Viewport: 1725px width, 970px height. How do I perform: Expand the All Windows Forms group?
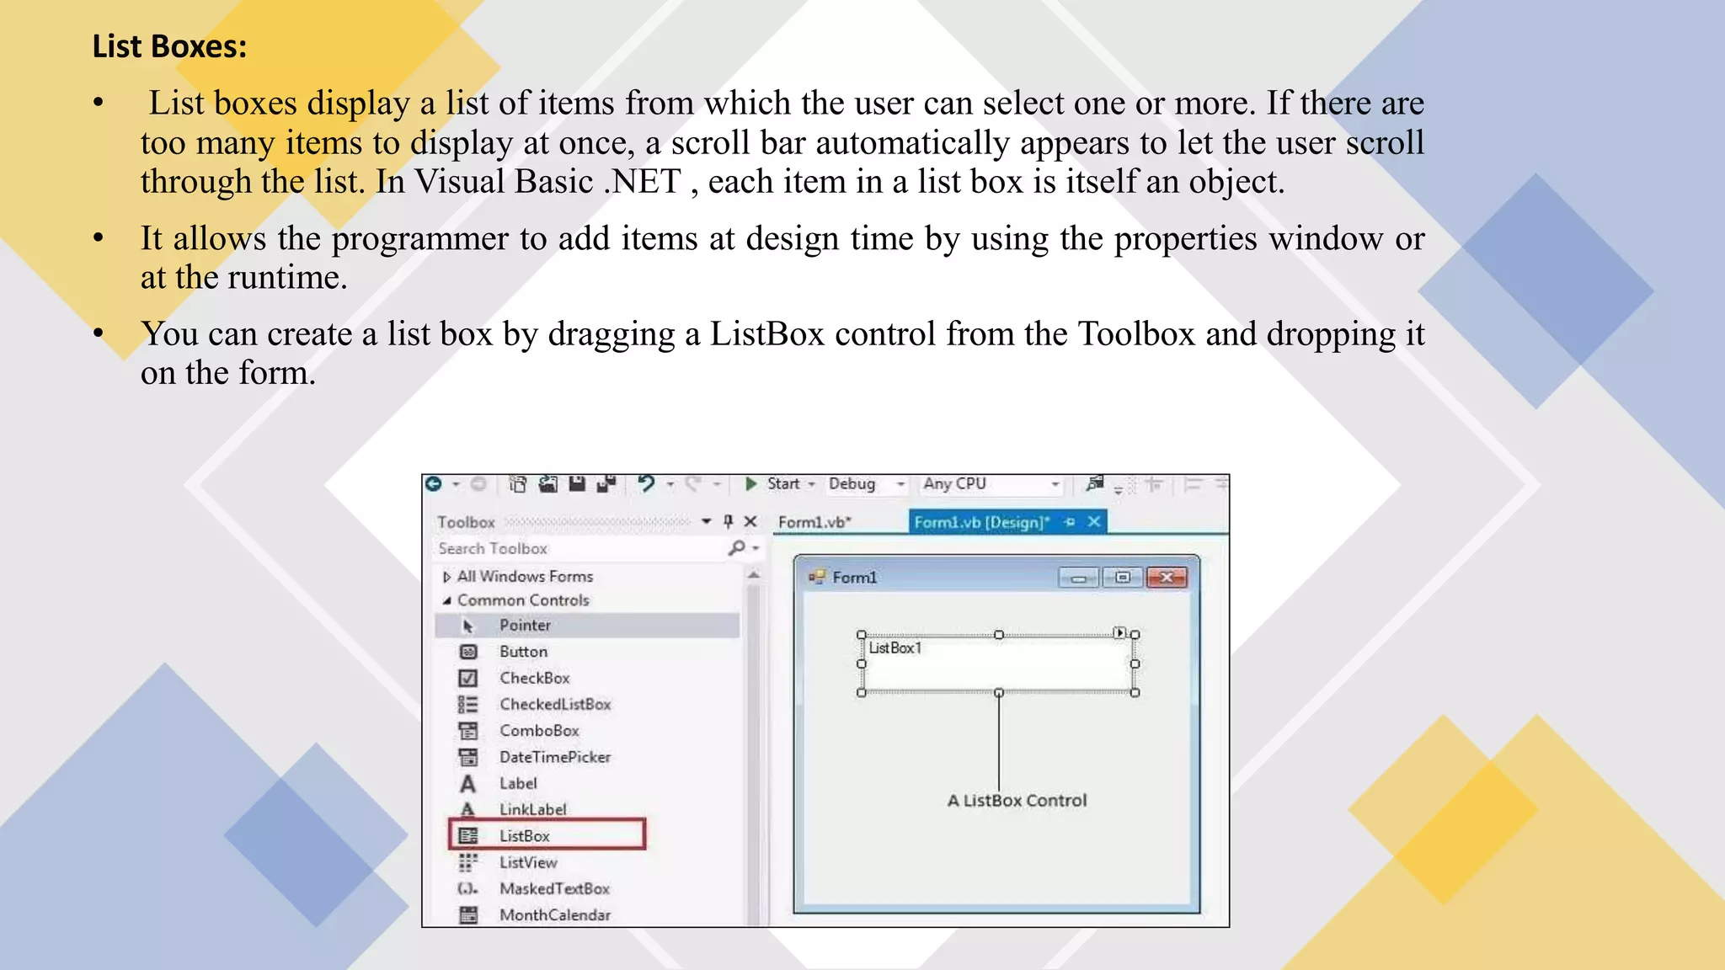pyautogui.click(x=446, y=578)
